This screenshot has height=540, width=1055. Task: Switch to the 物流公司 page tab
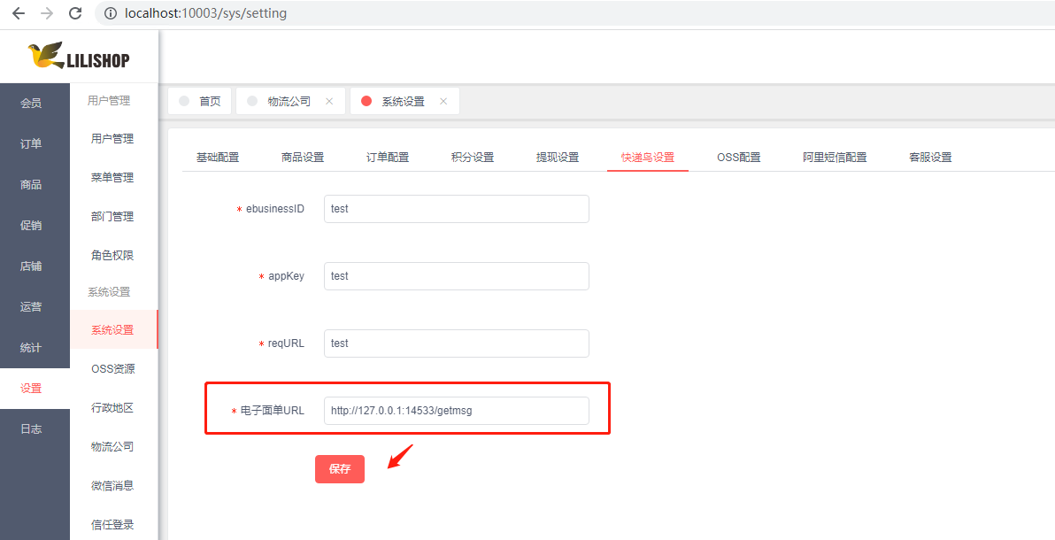click(289, 101)
